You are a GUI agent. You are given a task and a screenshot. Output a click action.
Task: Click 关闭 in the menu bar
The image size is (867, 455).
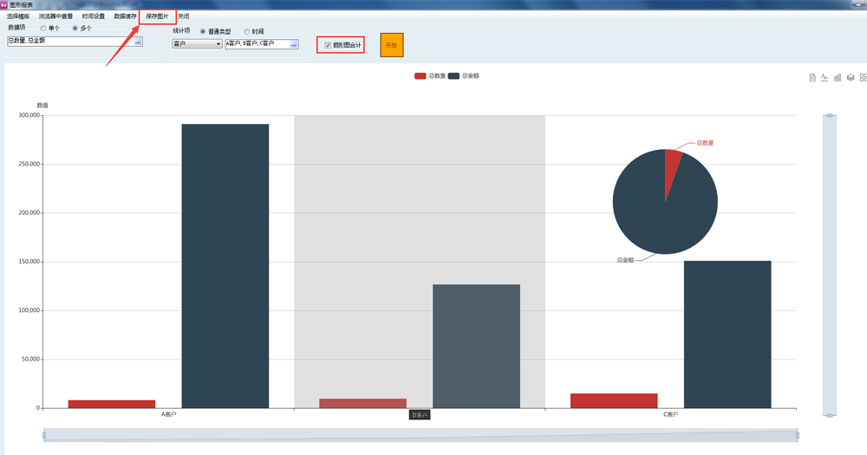(x=184, y=16)
